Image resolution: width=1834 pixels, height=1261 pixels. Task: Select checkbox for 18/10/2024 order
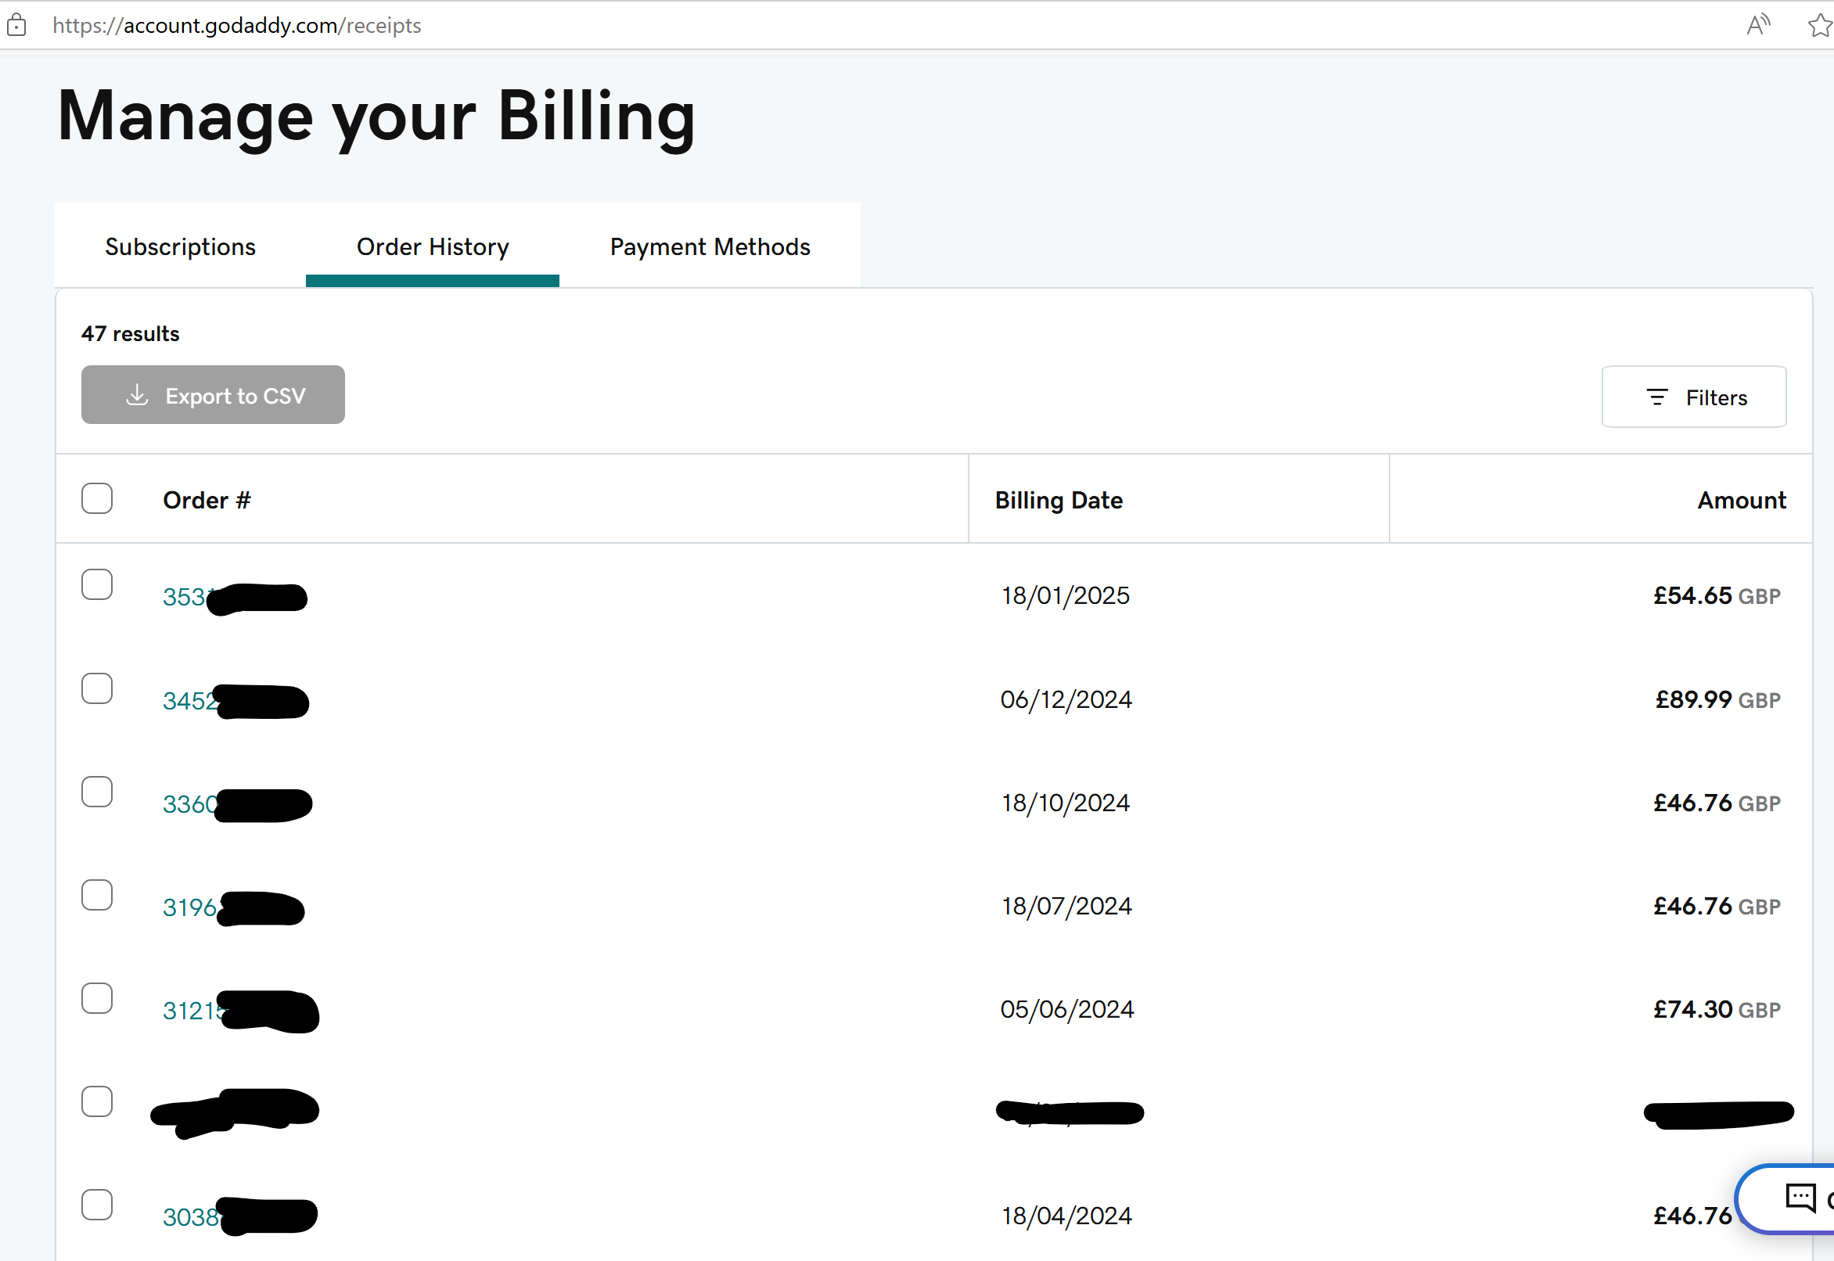[97, 792]
